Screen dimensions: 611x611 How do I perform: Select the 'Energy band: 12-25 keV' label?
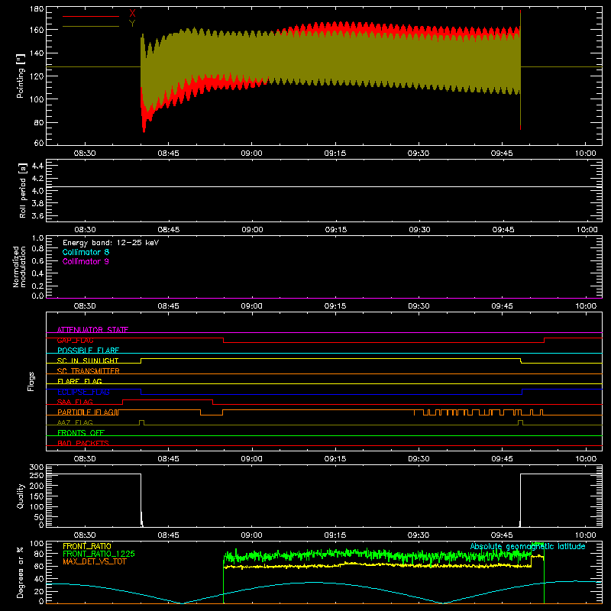point(111,243)
